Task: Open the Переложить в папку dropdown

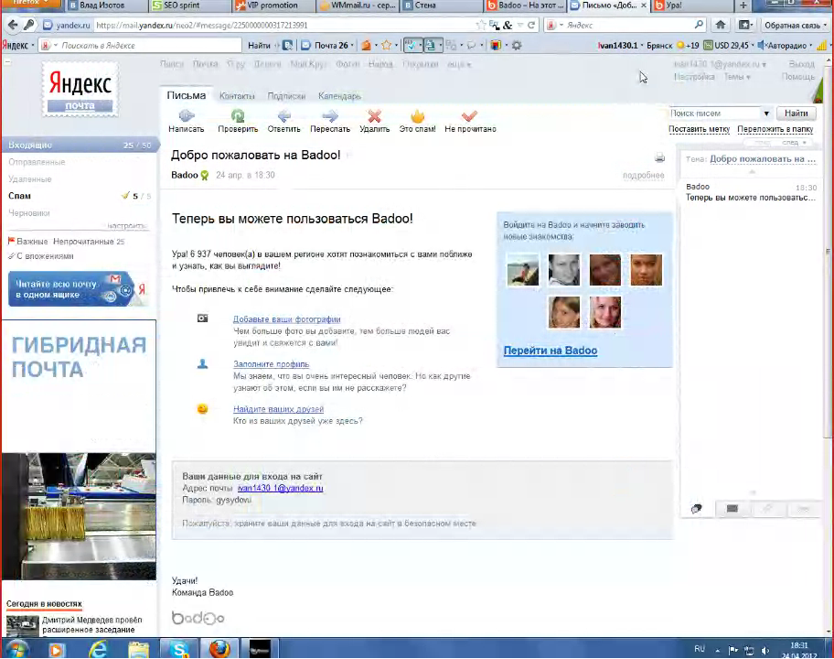Action: pos(775,129)
